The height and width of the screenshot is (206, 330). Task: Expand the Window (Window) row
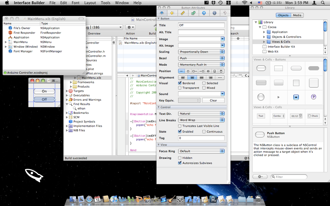6,47
